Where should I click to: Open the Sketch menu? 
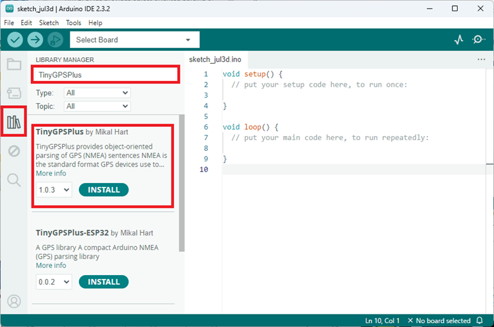click(49, 22)
